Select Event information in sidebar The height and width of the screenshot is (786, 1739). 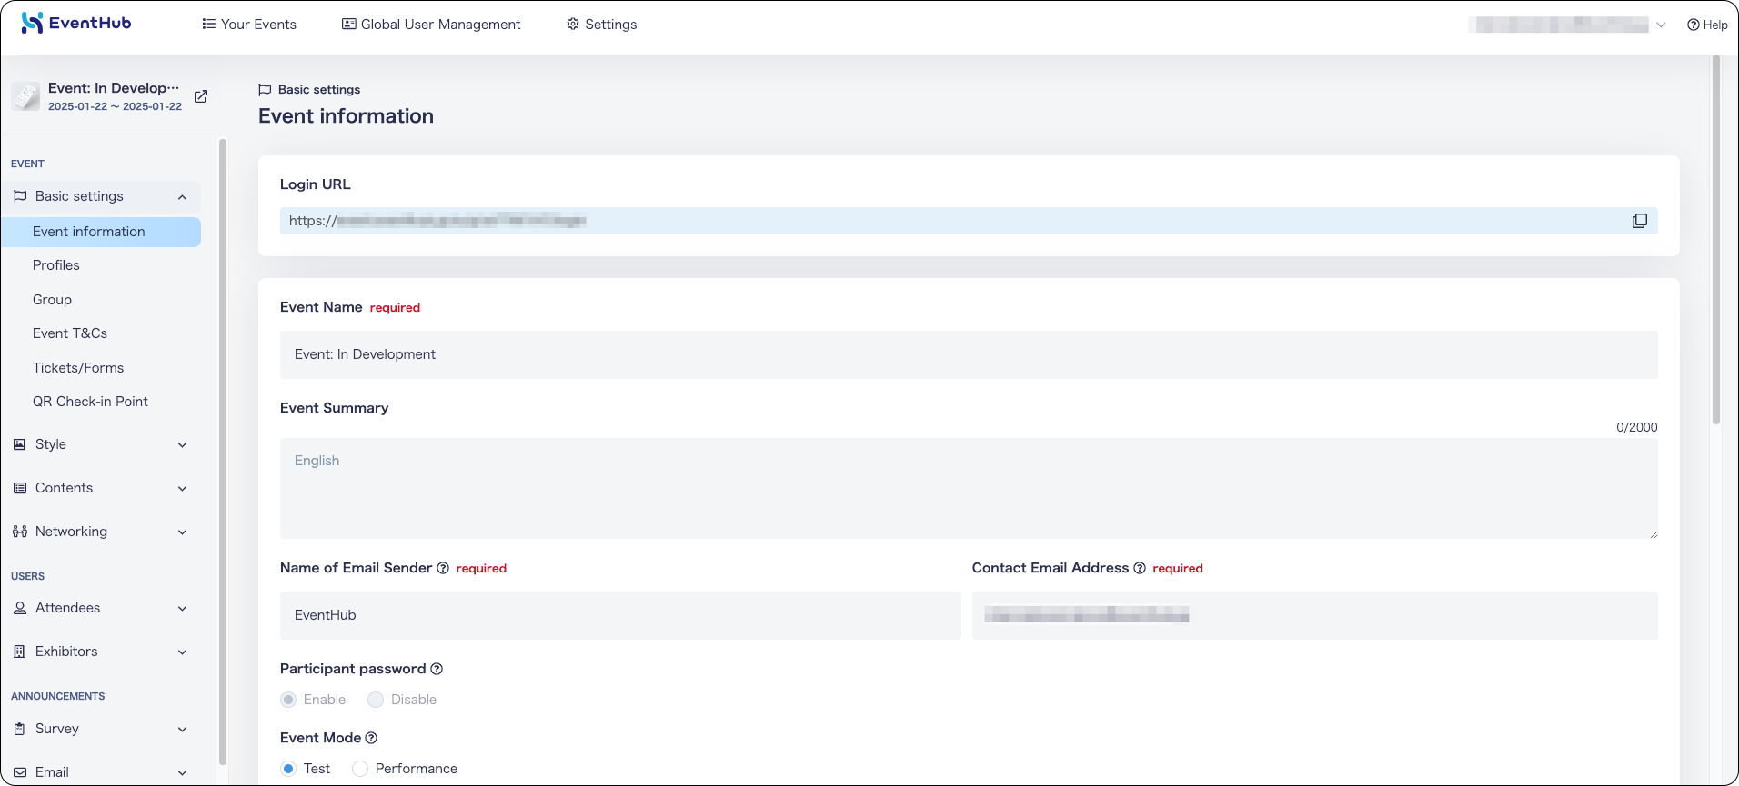(x=101, y=232)
